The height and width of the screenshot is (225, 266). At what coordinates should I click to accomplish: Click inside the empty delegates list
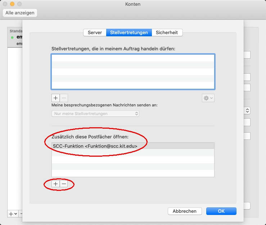coord(133,72)
